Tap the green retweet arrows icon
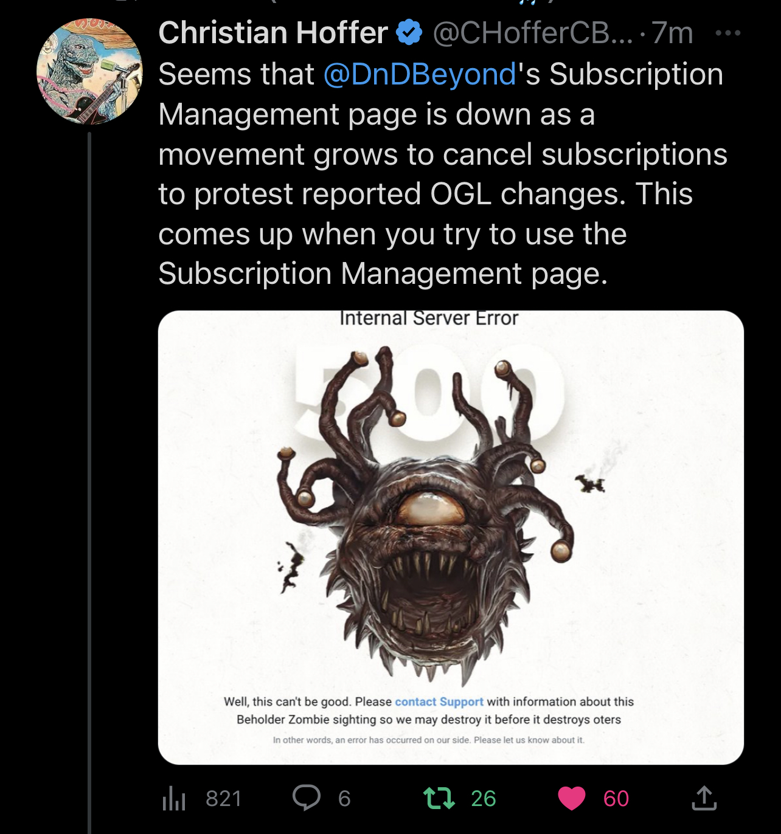This screenshot has height=834, width=781. pyautogui.click(x=439, y=798)
